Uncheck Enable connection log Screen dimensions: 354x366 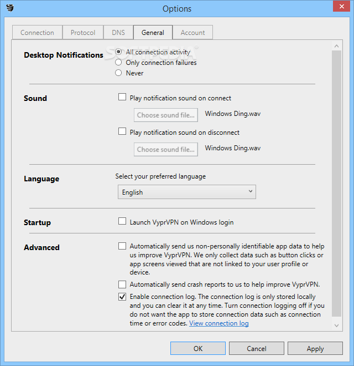pyautogui.click(x=122, y=297)
